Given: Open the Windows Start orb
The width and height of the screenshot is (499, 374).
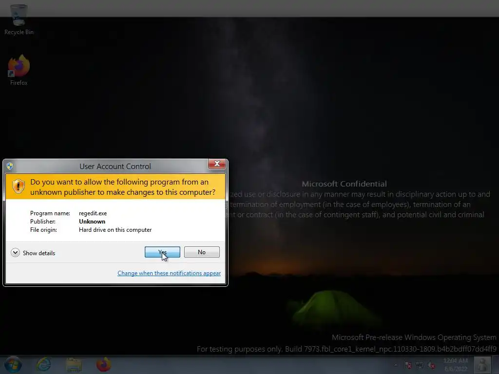Looking at the screenshot, I should tap(13, 364).
